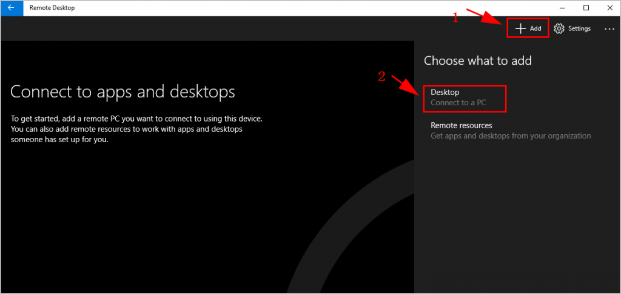Image resolution: width=621 pixels, height=294 pixels.
Task: Click the Settings text label
Action: pyautogui.click(x=579, y=28)
